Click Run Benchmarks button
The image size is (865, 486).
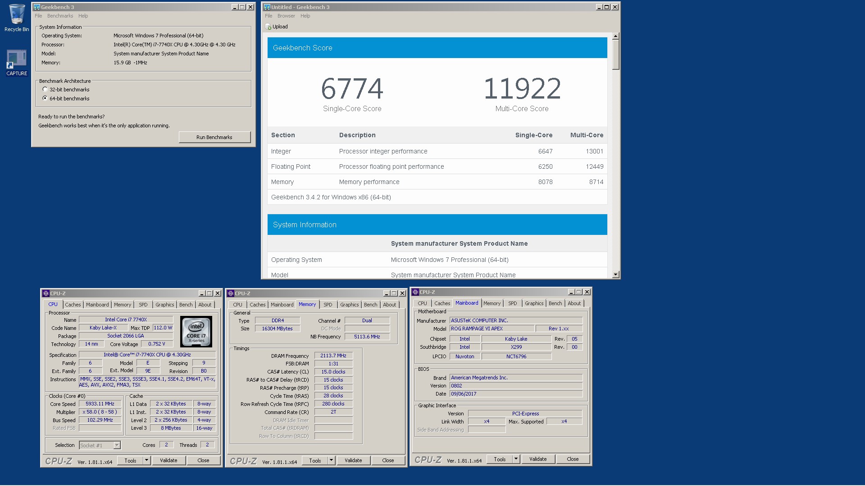coord(214,137)
